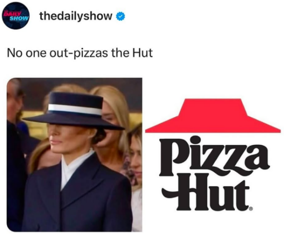Screen dimensions: 284x234
Task: Click the registered trademark symbol near Hut
Action: click(x=251, y=210)
